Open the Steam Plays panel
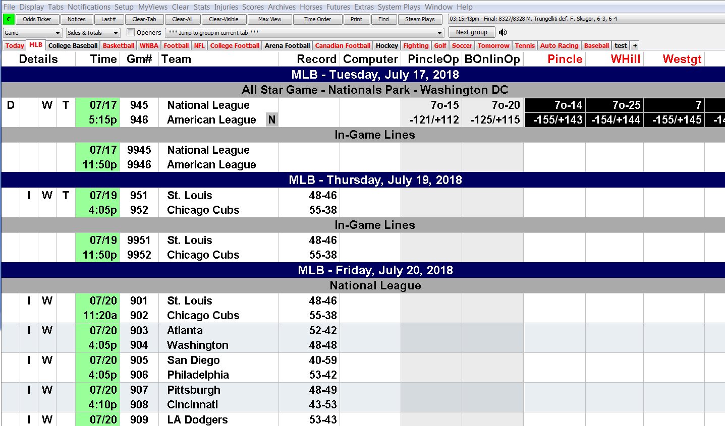The height and width of the screenshot is (426, 725). [x=420, y=19]
